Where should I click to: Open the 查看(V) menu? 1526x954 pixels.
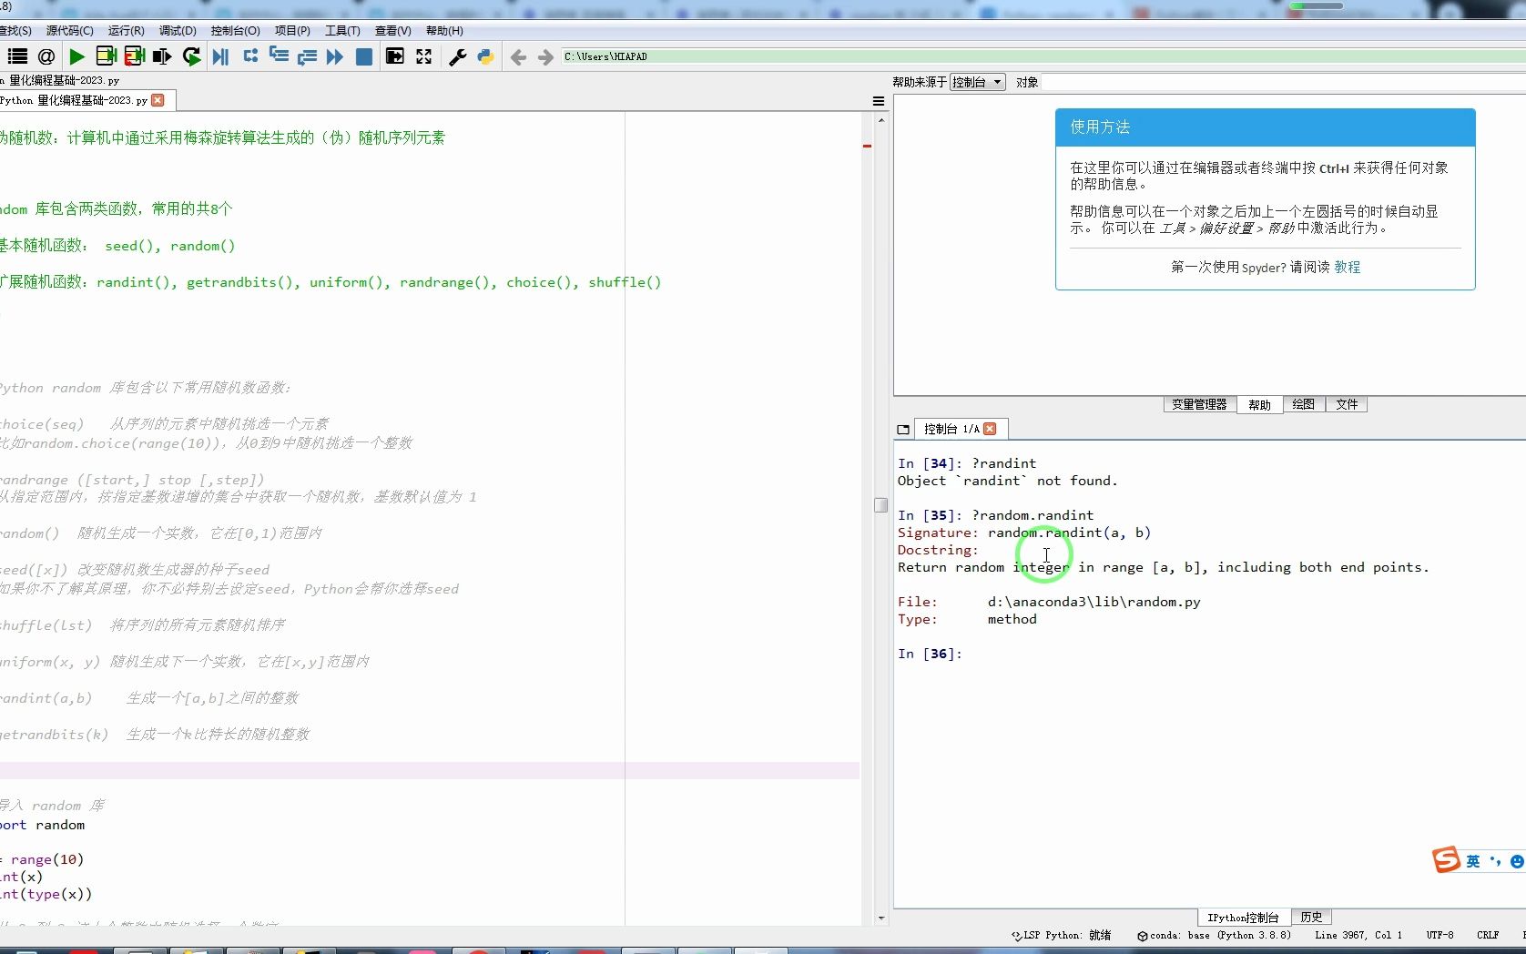click(x=392, y=31)
